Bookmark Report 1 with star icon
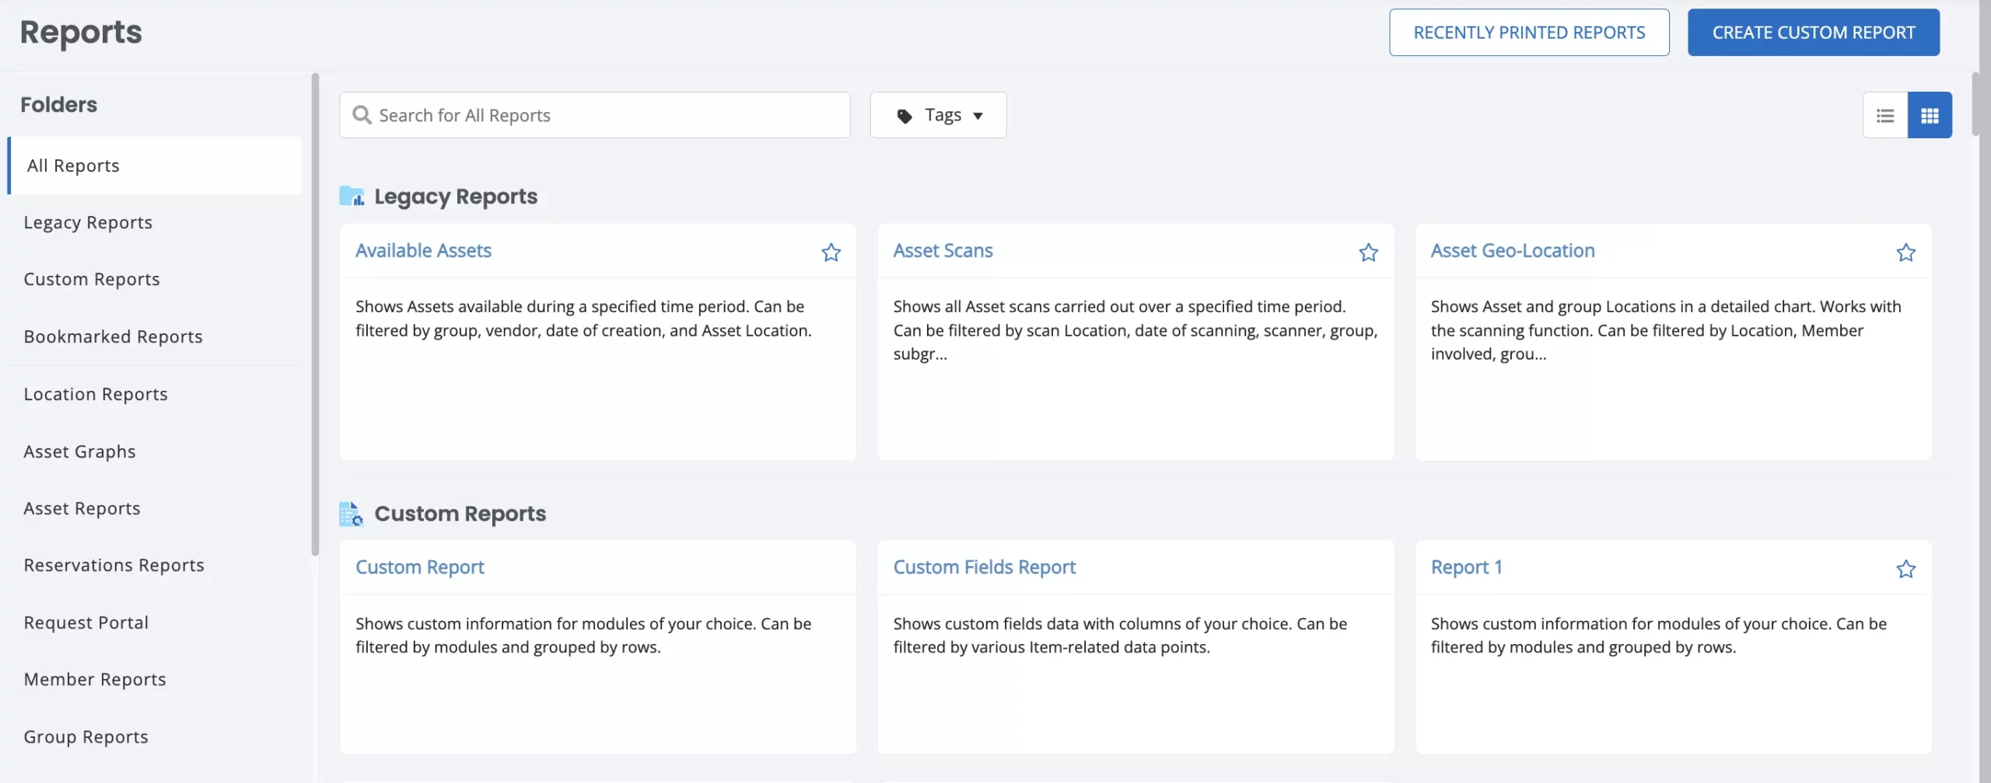 (x=1905, y=569)
